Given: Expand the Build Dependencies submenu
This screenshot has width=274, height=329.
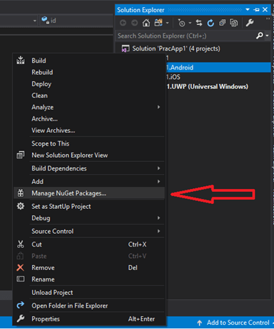Looking at the screenshot, I should (x=89, y=168).
